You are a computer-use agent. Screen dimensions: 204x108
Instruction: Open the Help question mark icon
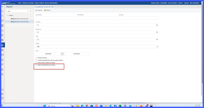[x=2, y=98]
